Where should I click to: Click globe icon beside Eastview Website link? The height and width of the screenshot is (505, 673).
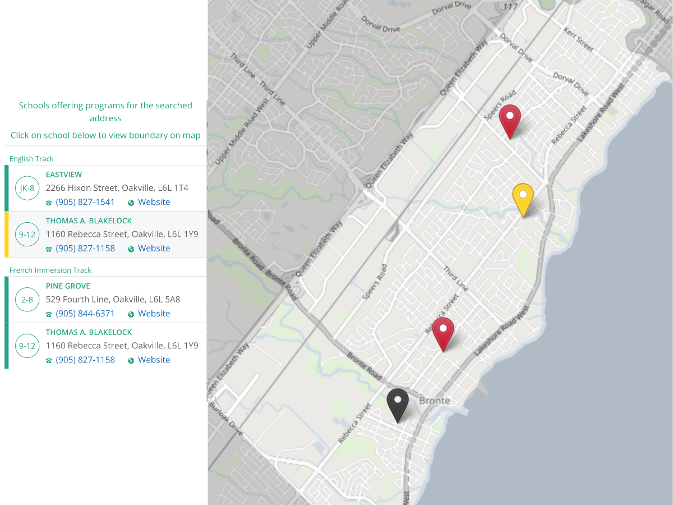131,203
